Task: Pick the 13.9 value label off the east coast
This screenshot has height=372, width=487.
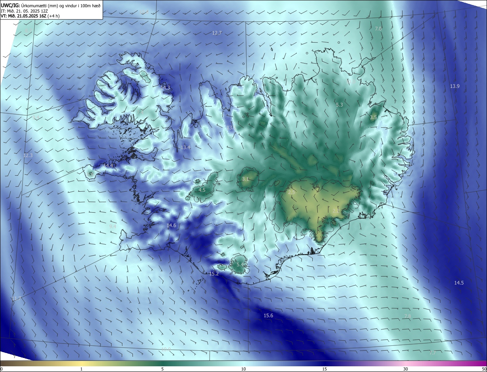Action: click(455, 86)
